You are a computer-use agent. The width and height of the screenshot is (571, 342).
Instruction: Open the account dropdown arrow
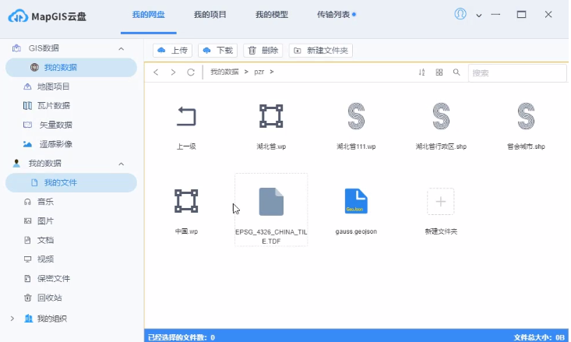click(479, 16)
